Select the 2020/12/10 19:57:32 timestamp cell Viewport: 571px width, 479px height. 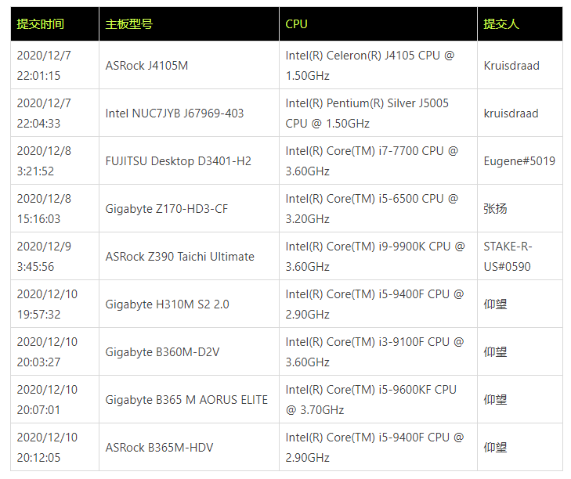pos(55,304)
